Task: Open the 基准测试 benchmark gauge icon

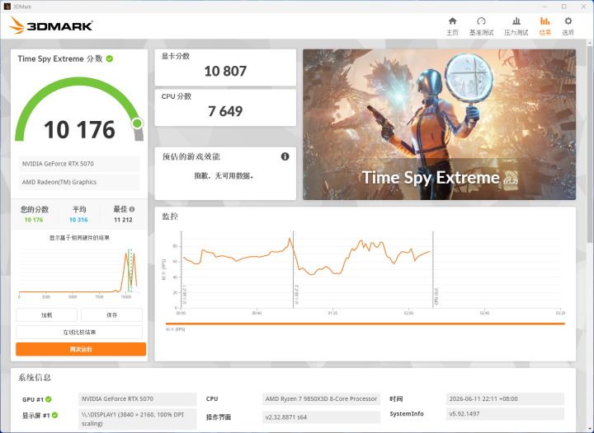Action: 481,21
